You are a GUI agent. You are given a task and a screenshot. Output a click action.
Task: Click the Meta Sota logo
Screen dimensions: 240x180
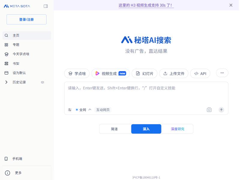17,6
